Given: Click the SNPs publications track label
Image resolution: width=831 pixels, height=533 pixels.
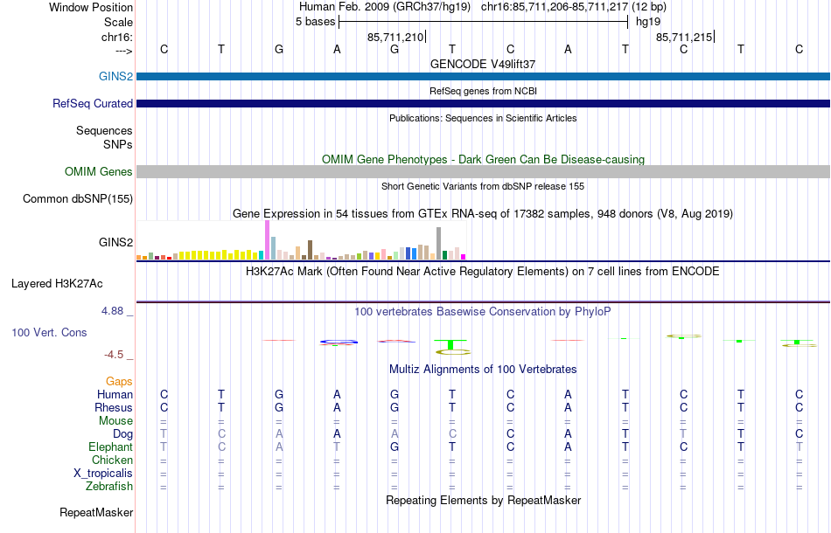Looking at the screenshot, I should tap(118, 144).
